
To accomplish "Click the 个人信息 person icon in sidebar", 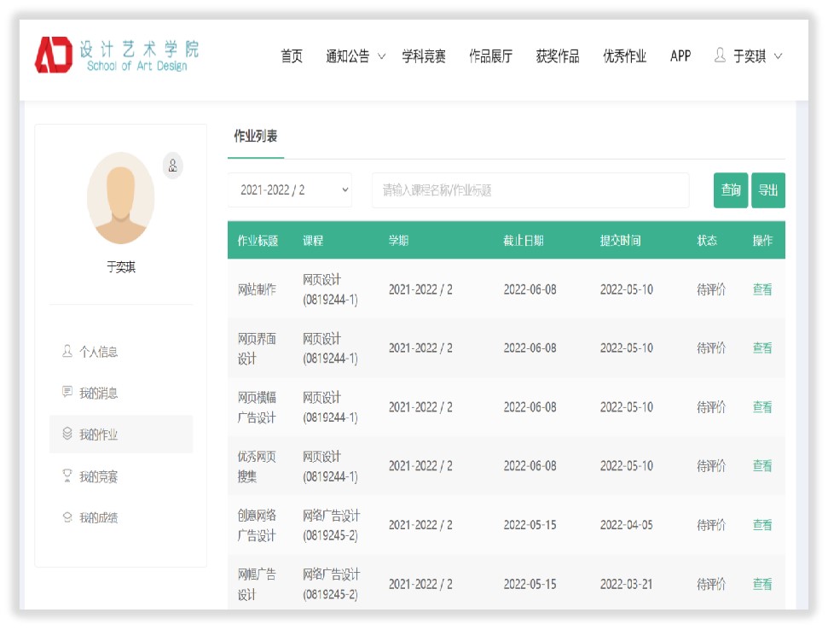I will click(67, 351).
